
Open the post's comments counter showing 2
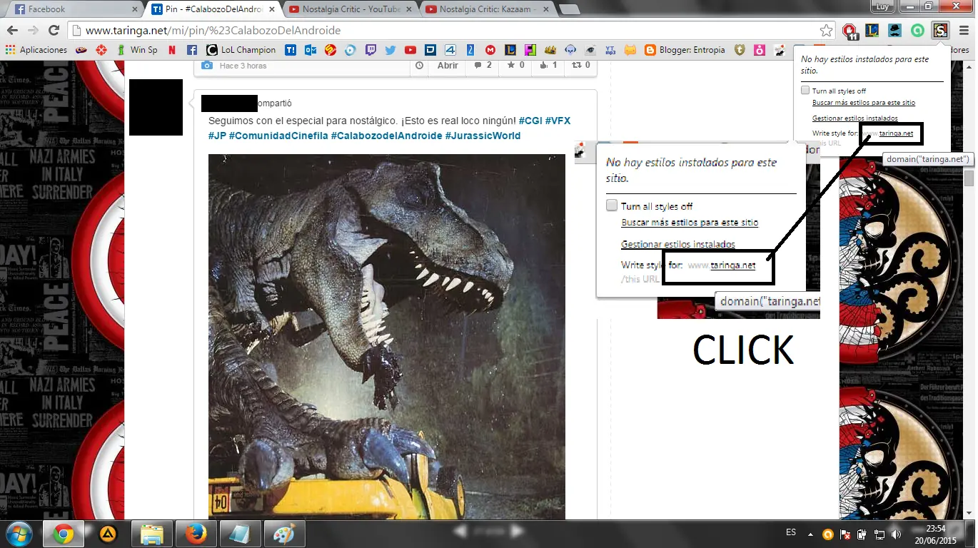coord(482,66)
